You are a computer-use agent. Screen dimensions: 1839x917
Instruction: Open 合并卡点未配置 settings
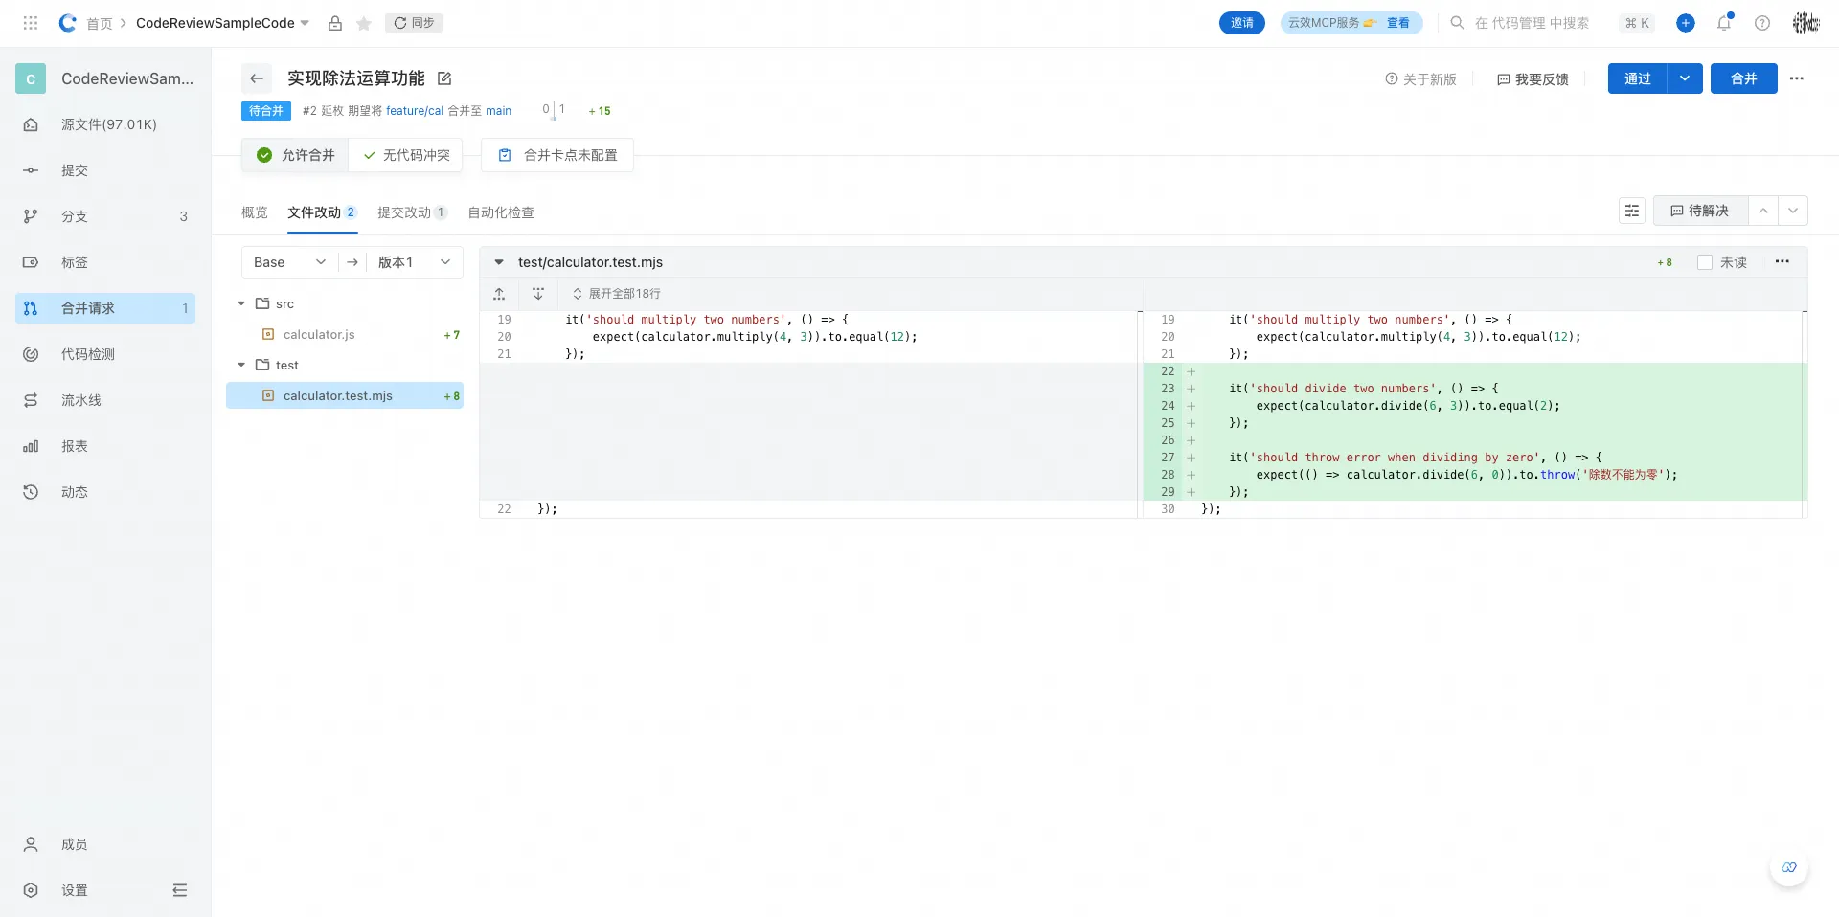[557, 155]
